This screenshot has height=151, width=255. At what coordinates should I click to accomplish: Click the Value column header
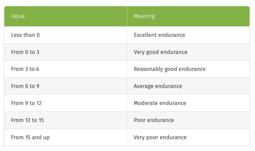pos(66,16)
